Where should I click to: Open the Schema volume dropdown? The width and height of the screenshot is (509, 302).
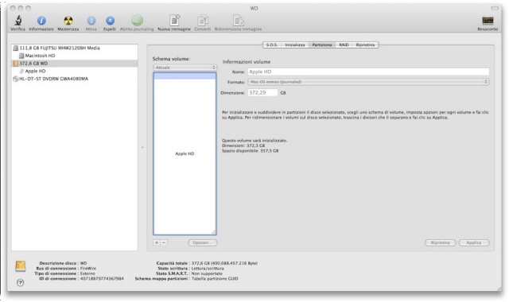185,68
